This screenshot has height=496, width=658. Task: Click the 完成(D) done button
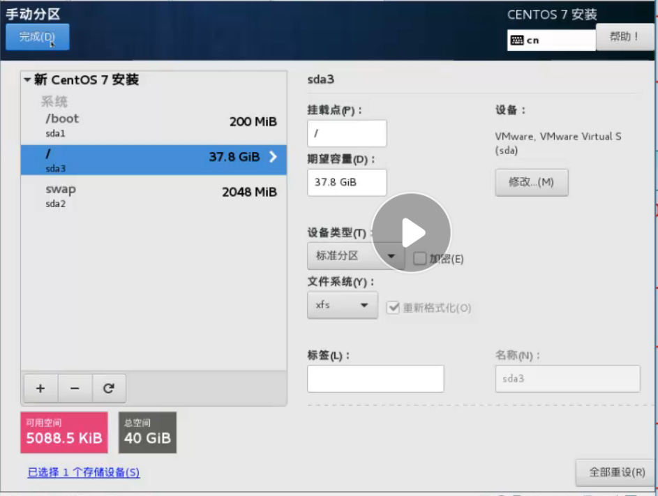click(38, 37)
